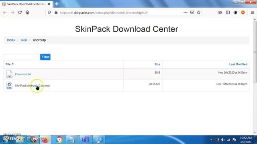Open the orange extension icon
257x144 pixels.
click(x=243, y=12)
